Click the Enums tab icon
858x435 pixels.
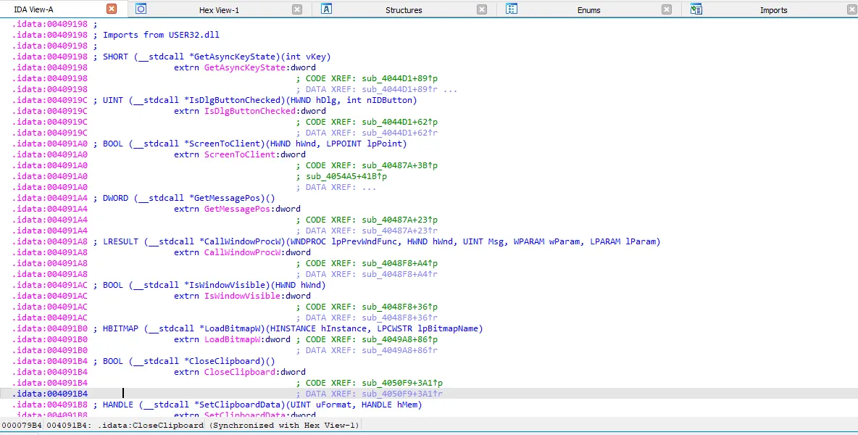tap(512, 9)
